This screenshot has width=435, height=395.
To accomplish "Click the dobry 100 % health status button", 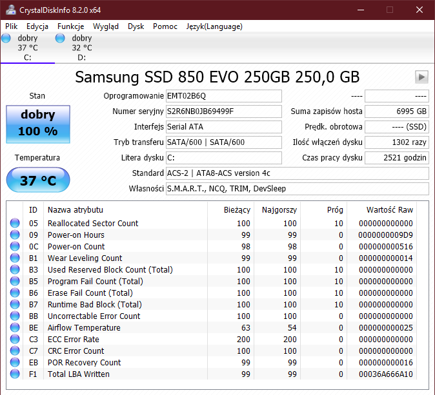I will 38,124.
